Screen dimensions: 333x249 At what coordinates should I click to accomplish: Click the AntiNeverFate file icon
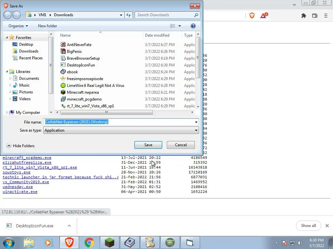pos(63,44)
